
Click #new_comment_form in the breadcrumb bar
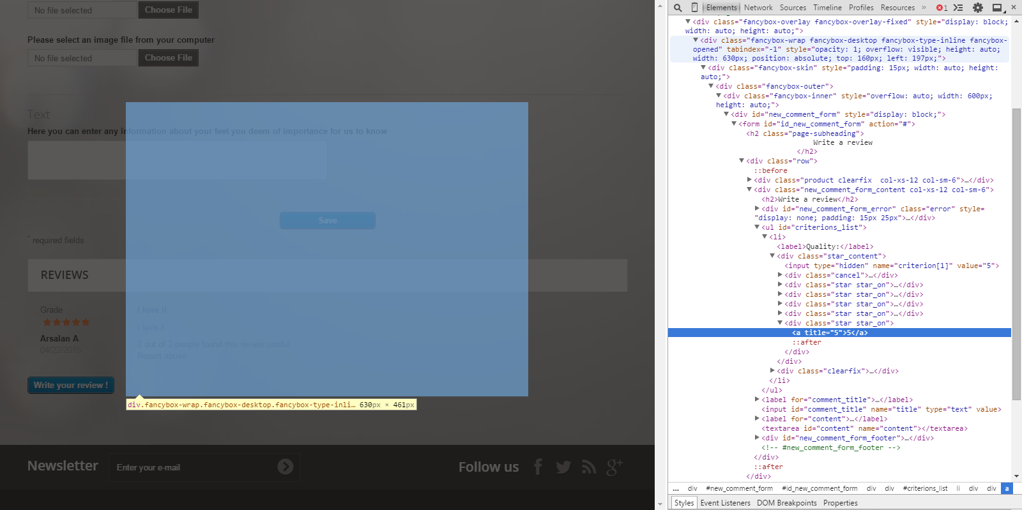[x=739, y=489]
